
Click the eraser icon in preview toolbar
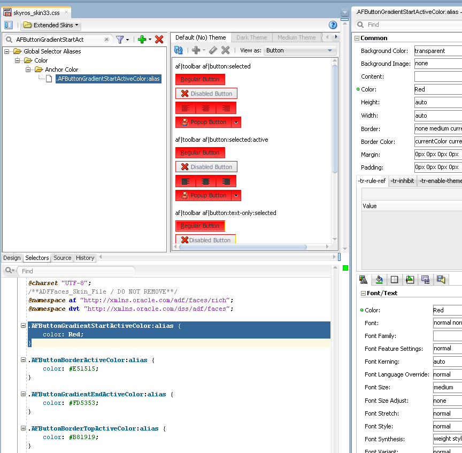pos(213,50)
